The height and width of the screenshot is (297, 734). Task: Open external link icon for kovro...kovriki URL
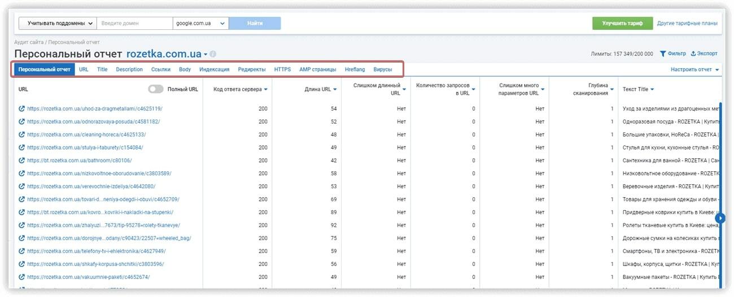22,212
